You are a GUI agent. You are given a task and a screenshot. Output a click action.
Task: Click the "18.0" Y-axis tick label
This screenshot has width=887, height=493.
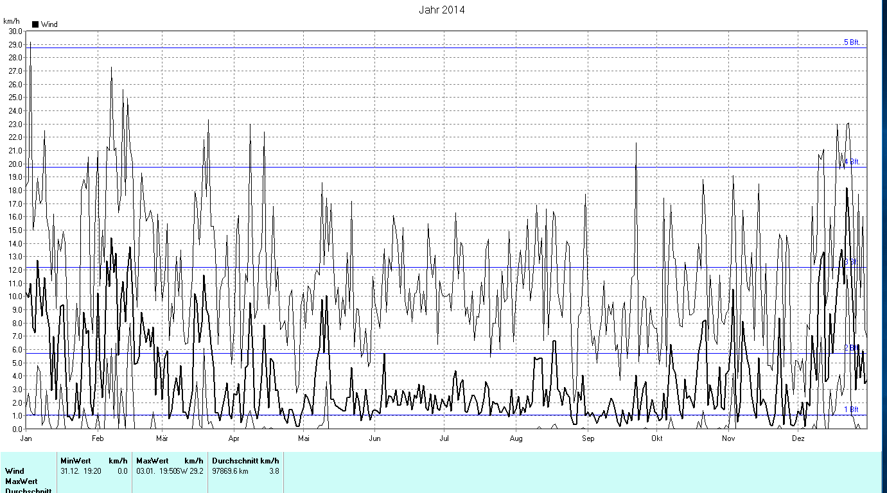point(14,190)
